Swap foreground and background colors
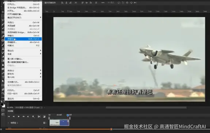Screen dimensions: 210x133 [4, 101]
